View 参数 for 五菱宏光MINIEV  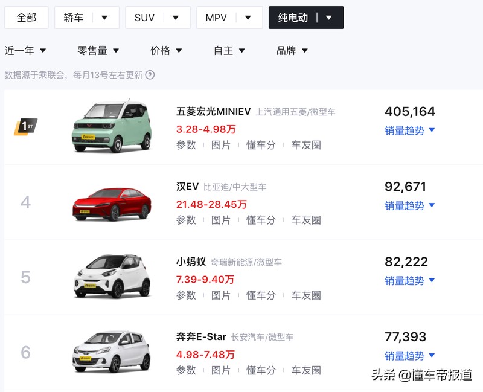(186, 145)
